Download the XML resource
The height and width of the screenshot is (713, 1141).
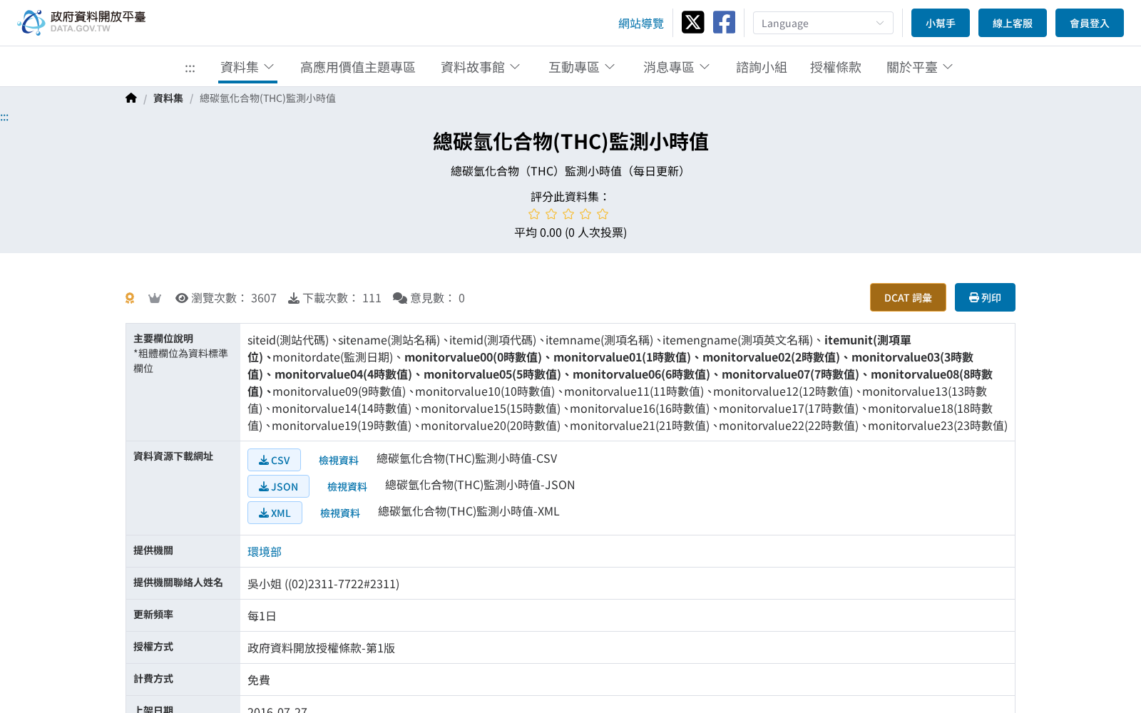tap(275, 513)
